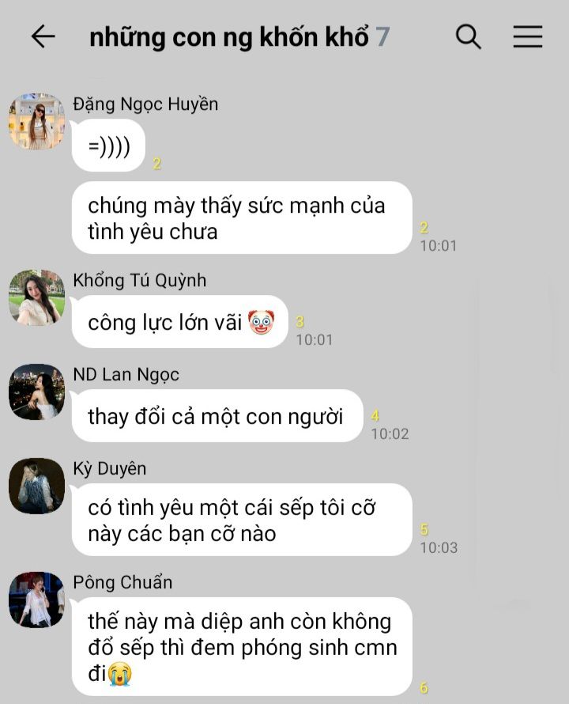
Task: Tap ND Lan Ngọc's profile avatar
Action: (37, 392)
